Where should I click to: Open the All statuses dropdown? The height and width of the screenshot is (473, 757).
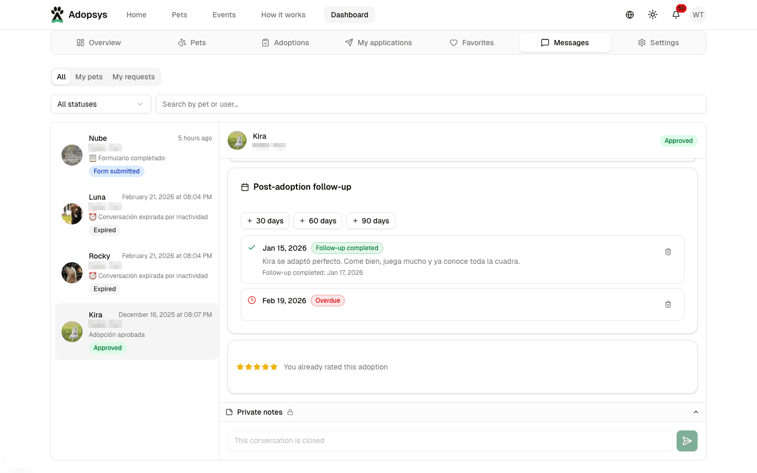pos(100,104)
